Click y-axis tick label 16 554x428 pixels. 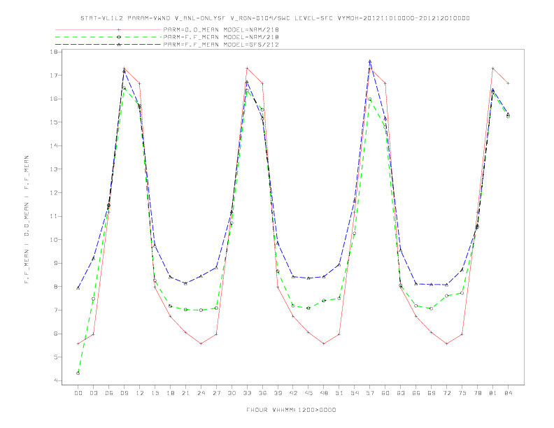tap(54, 99)
